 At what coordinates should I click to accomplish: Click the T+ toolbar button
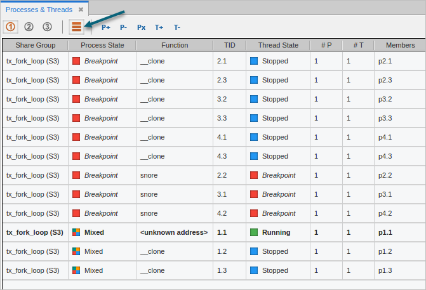tap(159, 27)
